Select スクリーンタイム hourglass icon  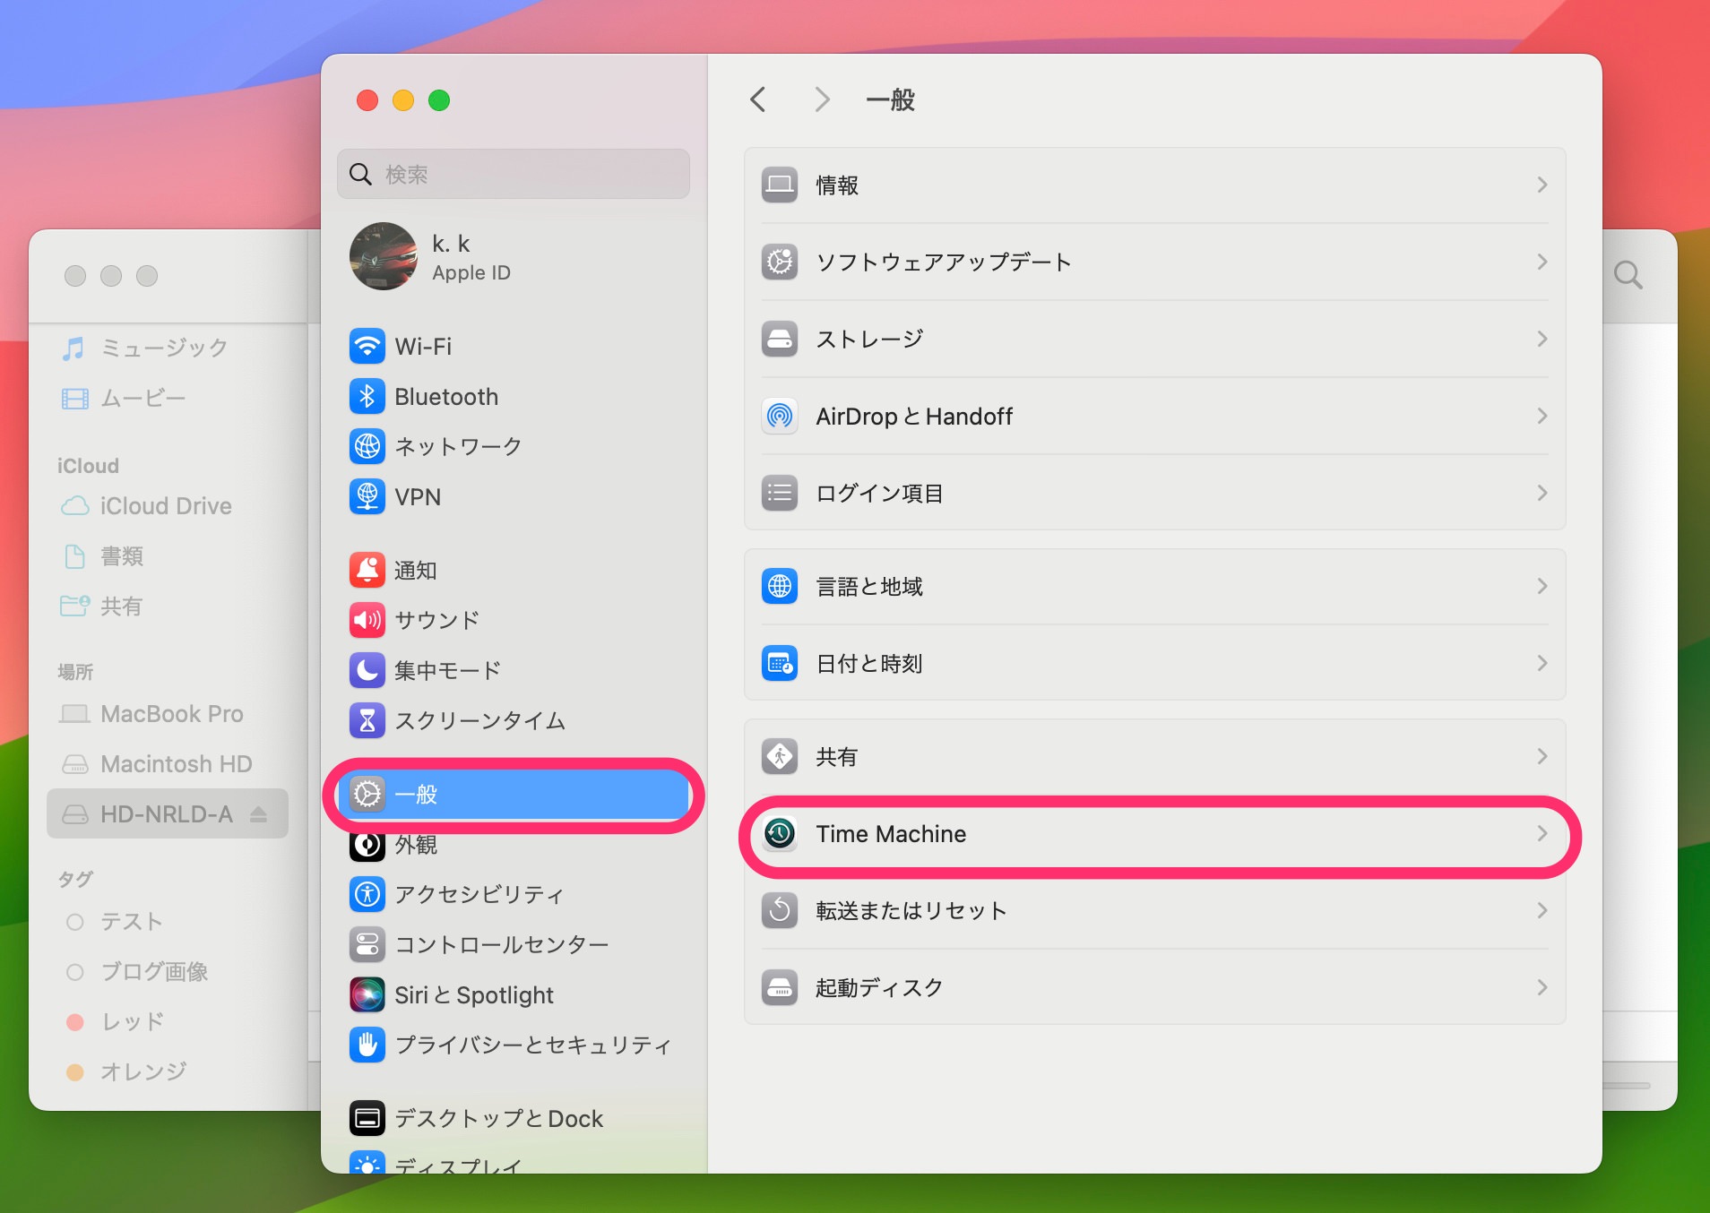(367, 720)
